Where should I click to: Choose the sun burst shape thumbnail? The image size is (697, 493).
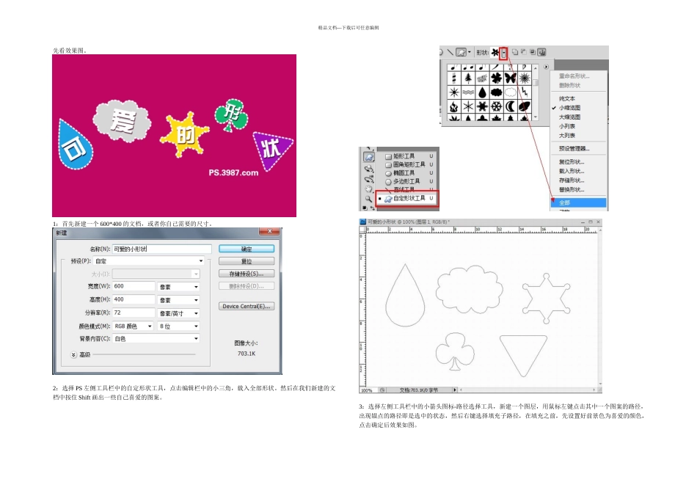click(454, 92)
